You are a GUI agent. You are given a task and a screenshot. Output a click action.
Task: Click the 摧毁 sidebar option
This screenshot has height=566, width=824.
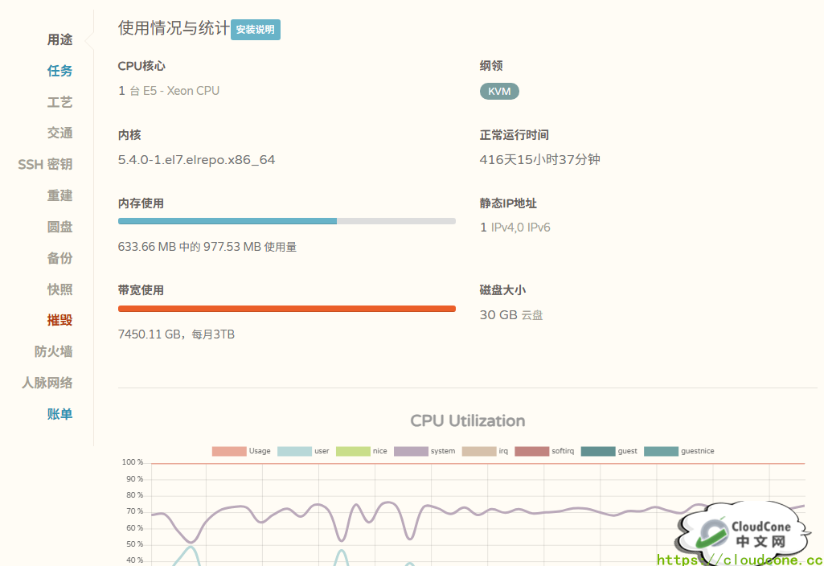click(59, 320)
